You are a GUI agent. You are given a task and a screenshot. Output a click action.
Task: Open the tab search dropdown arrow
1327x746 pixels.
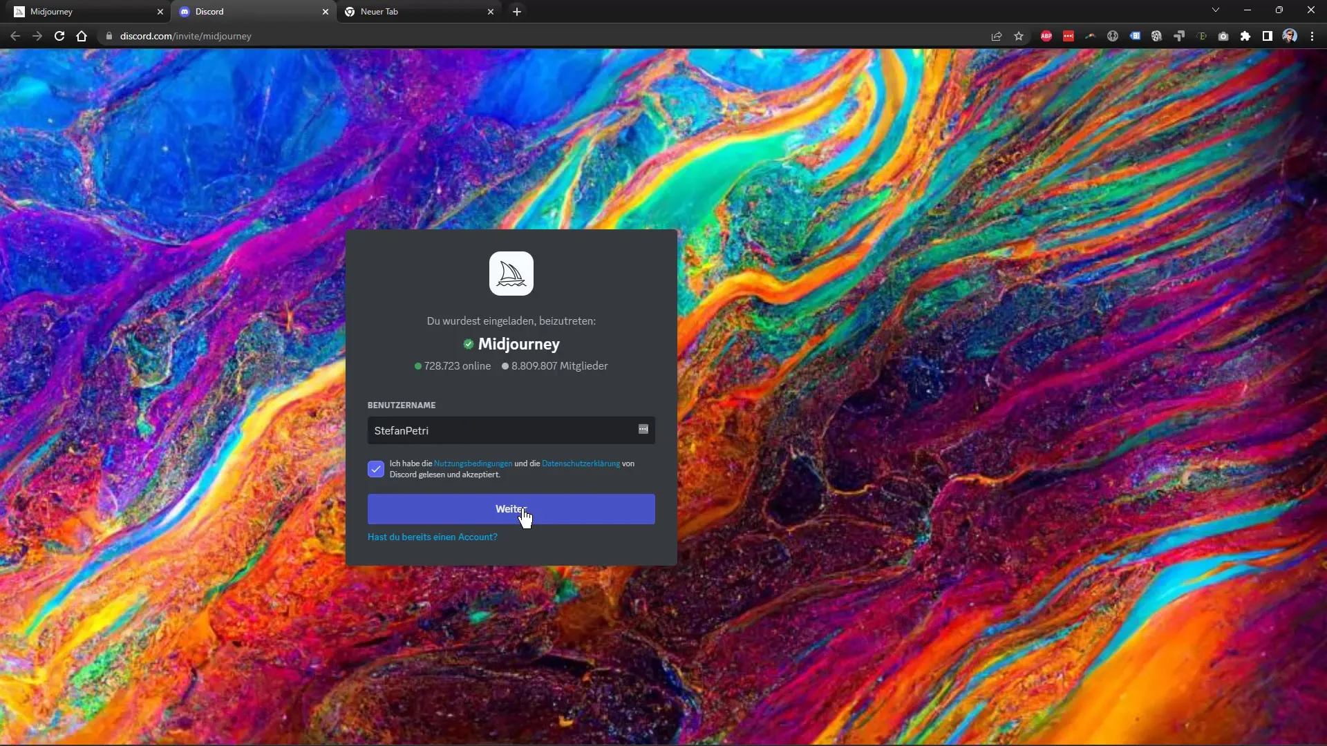(x=1216, y=10)
